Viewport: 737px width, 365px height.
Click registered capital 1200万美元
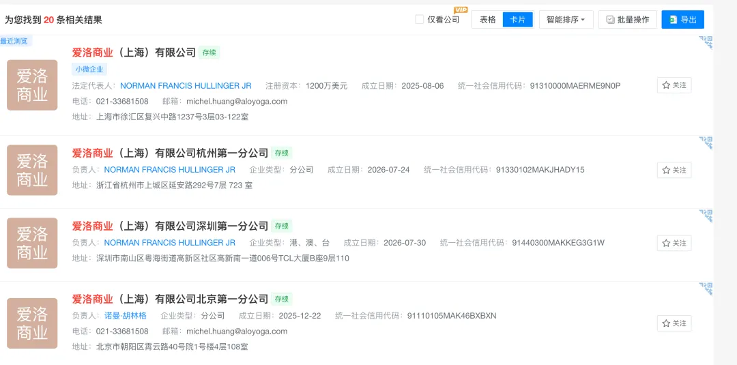tap(326, 86)
